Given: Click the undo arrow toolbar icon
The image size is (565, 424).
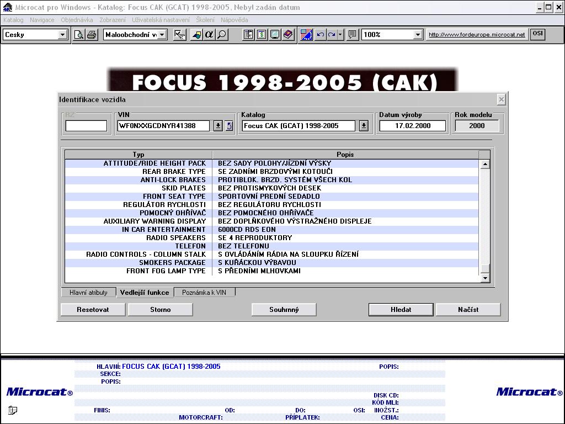Looking at the screenshot, I should click(x=320, y=35).
